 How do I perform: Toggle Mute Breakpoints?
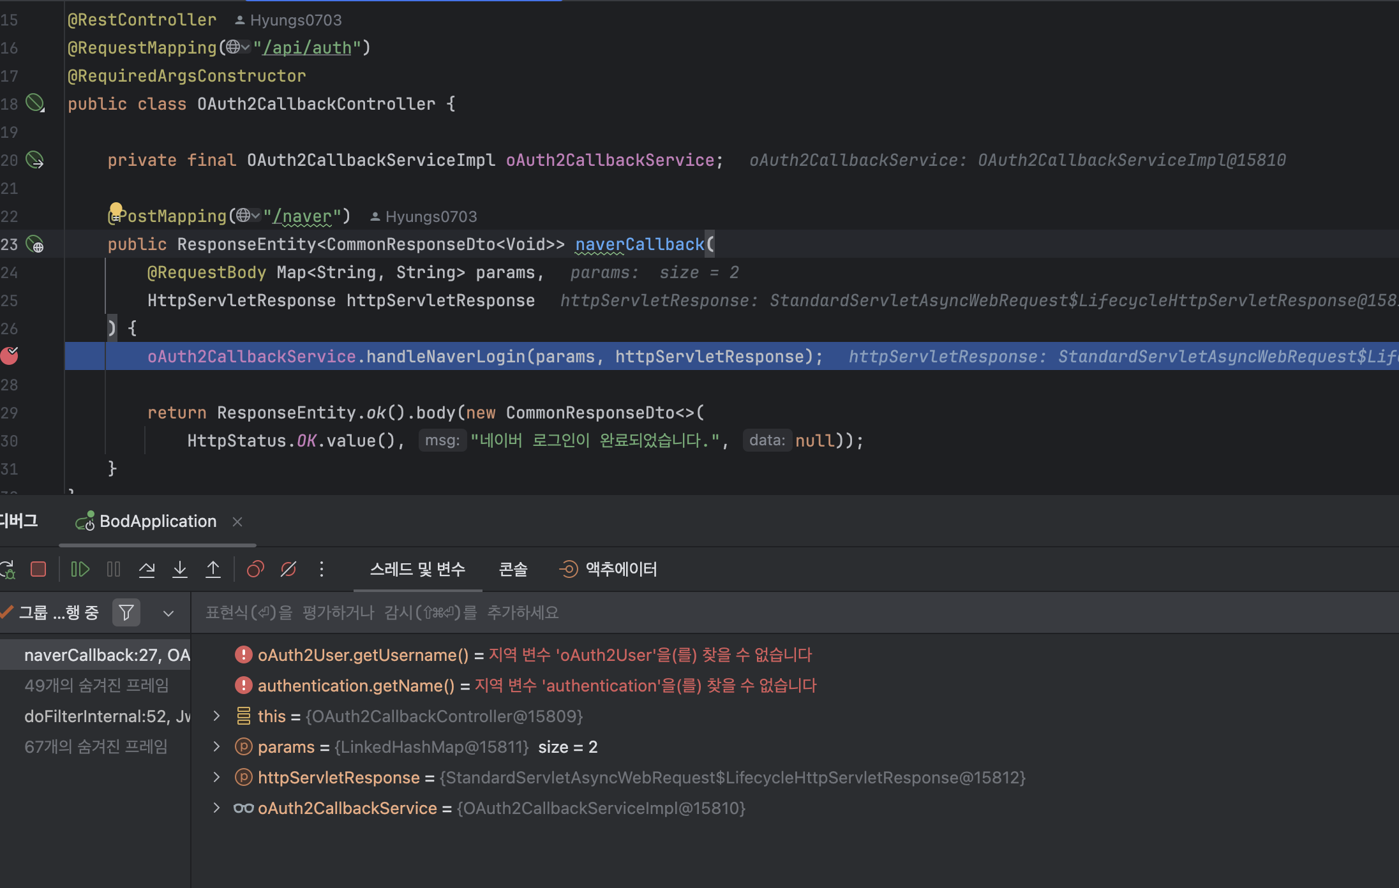(288, 569)
